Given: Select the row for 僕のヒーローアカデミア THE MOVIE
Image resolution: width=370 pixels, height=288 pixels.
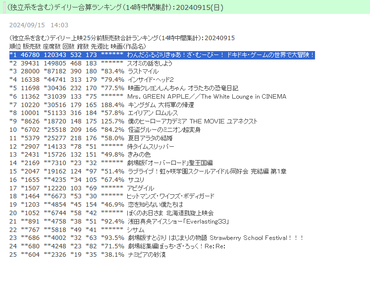Looking at the screenshot, I should [x=133, y=121].
